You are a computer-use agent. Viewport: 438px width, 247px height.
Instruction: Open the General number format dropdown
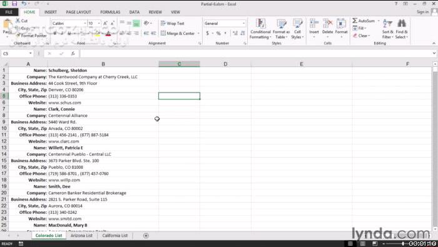(243, 23)
